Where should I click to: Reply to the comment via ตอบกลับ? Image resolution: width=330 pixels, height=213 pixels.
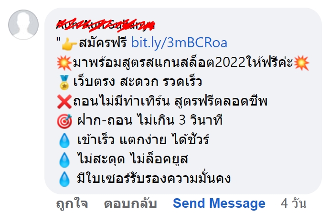pos(130,204)
